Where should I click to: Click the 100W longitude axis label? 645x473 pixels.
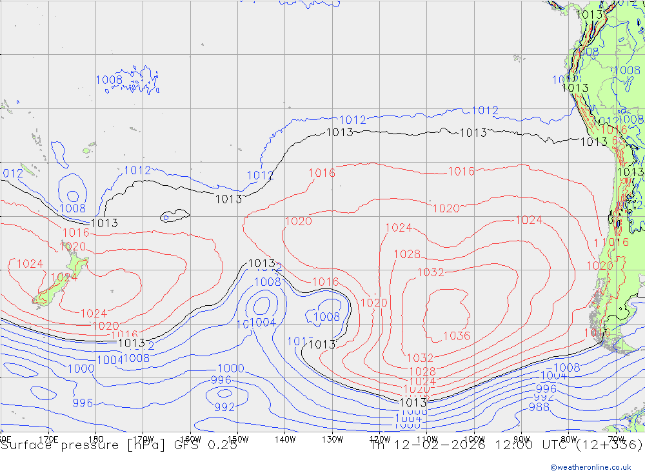coord(474,439)
